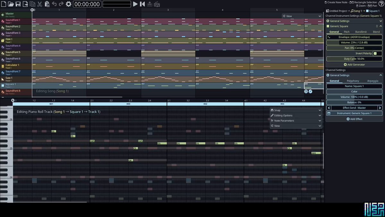Expand the Note Parameters section
385x217 pixels.
pyautogui.click(x=295, y=121)
